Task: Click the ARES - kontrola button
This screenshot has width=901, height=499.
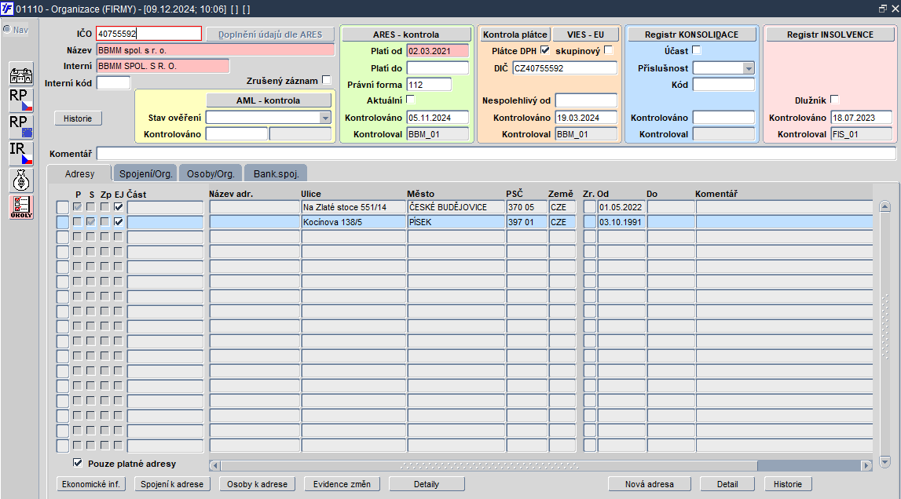Action: click(406, 35)
